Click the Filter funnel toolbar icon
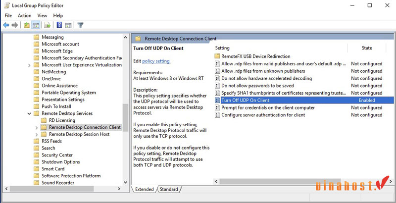 (80, 25)
